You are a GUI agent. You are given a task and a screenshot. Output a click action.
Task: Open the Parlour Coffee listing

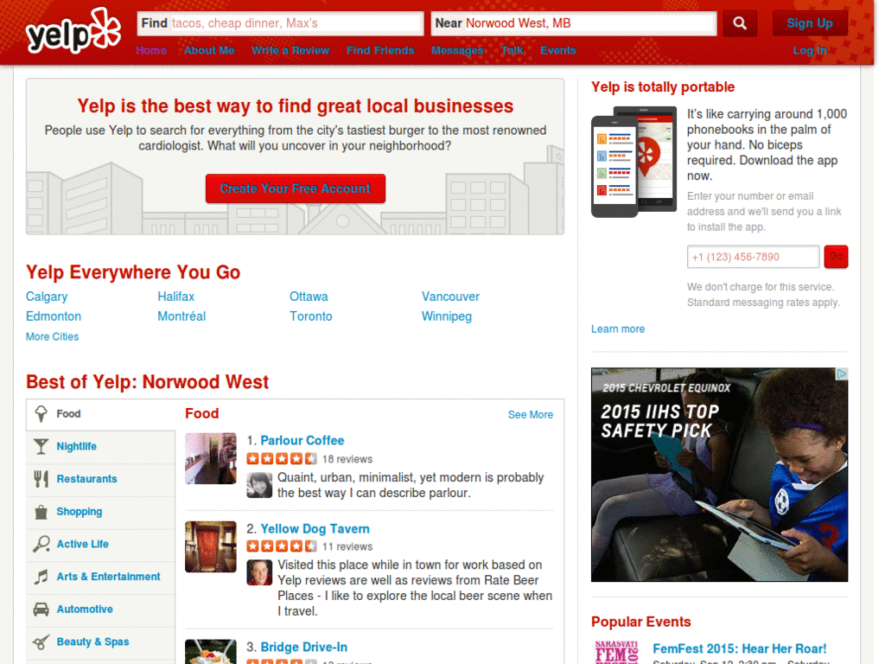[x=302, y=440]
